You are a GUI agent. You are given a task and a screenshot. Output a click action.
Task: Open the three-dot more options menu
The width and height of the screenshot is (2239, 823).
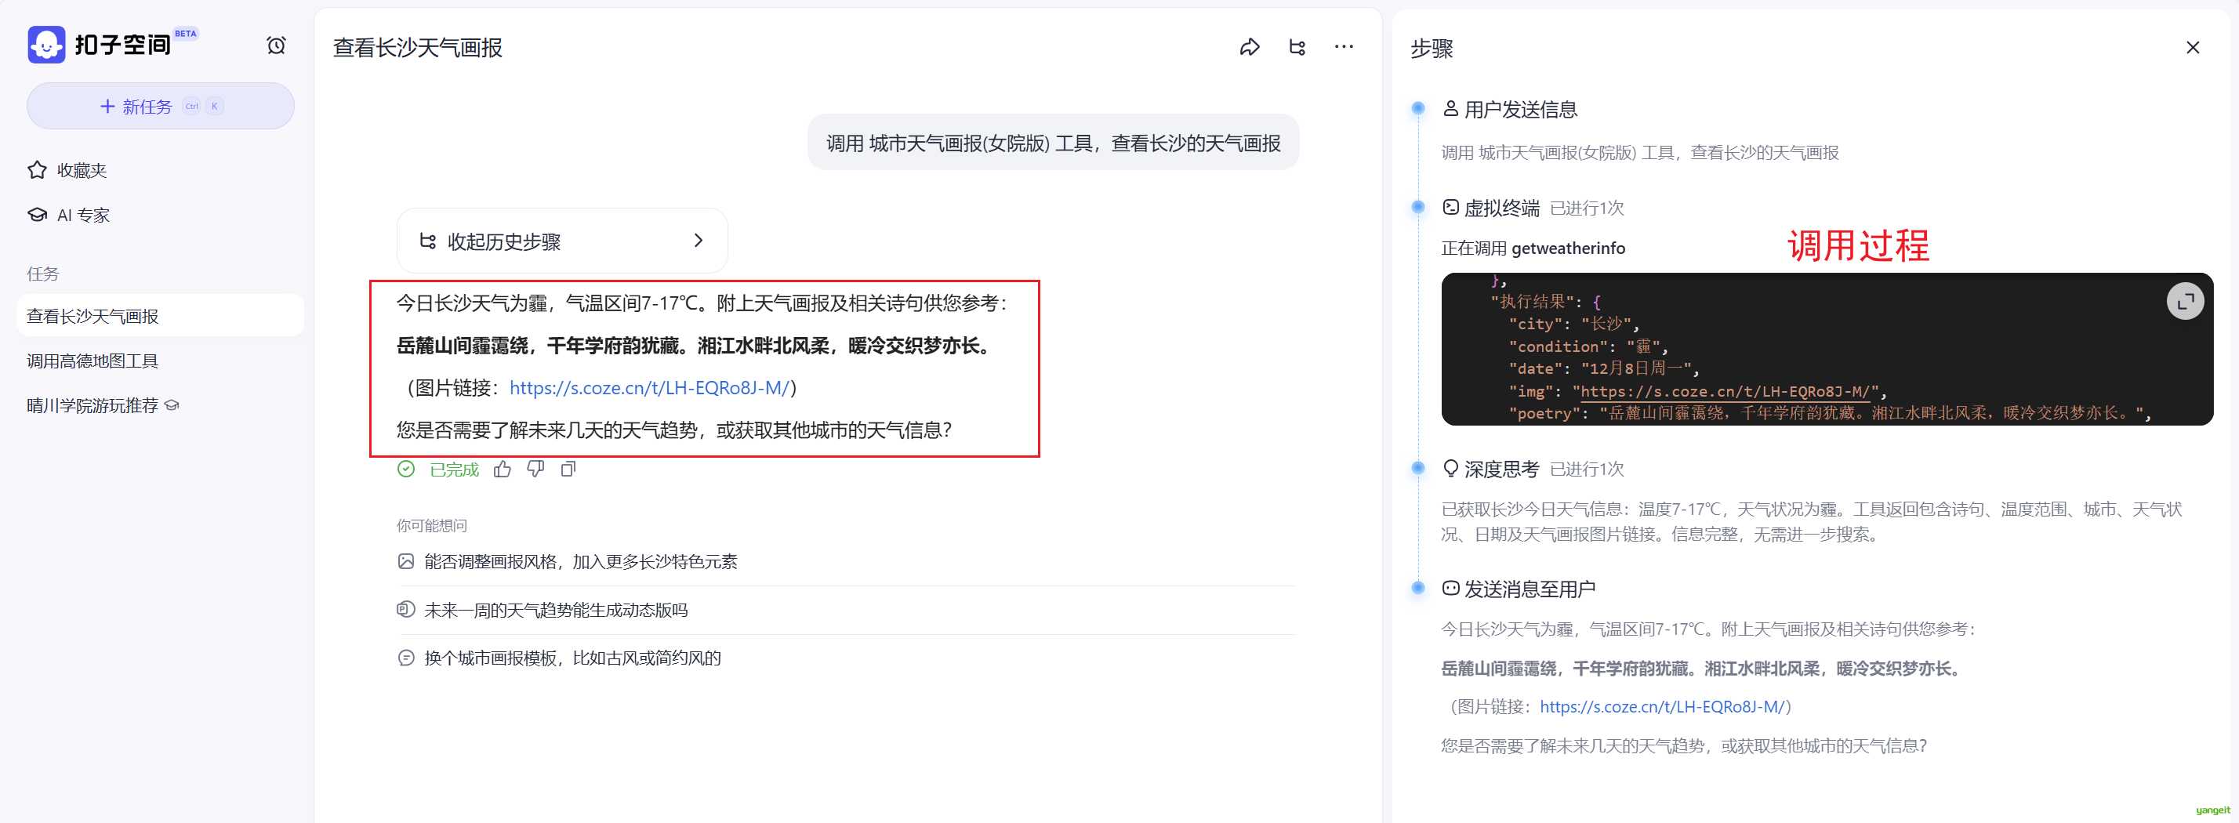pyautogui.click(x=1343, y=47)
